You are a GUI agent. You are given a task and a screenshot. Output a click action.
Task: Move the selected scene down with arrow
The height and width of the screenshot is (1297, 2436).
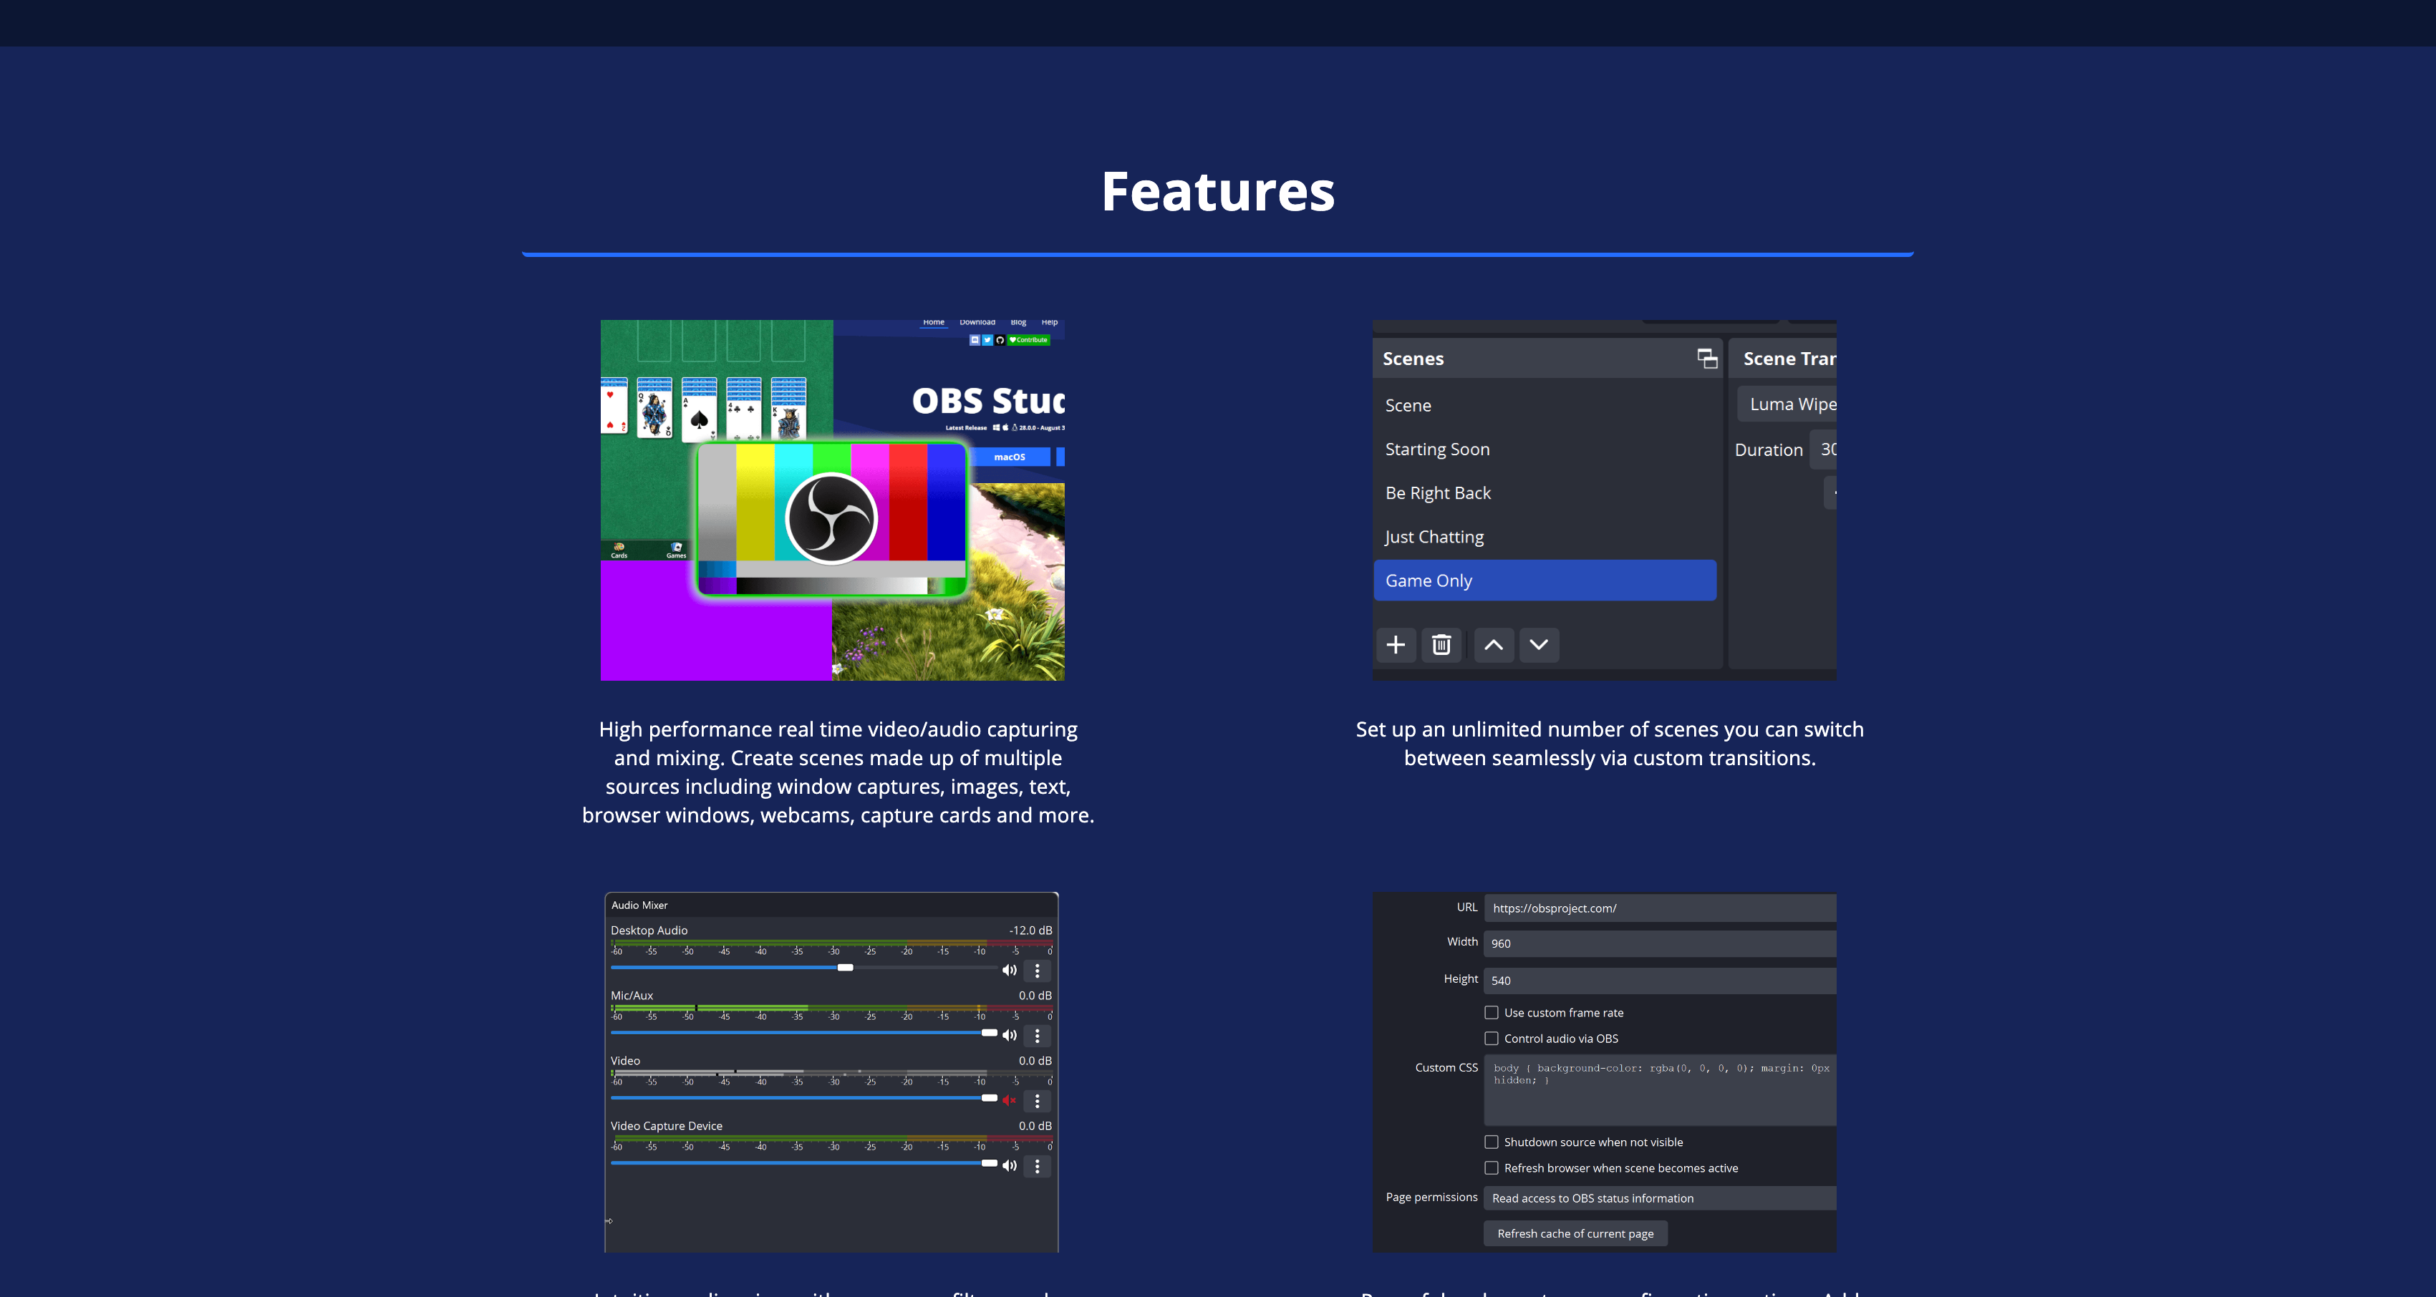(1539, 645)
